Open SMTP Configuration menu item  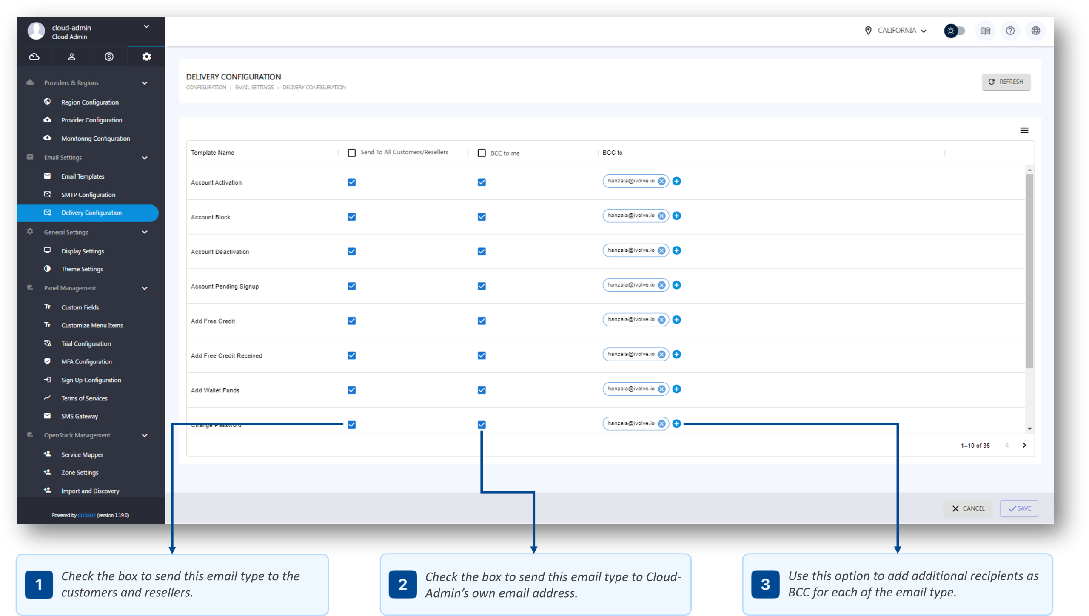pos(88,195)
